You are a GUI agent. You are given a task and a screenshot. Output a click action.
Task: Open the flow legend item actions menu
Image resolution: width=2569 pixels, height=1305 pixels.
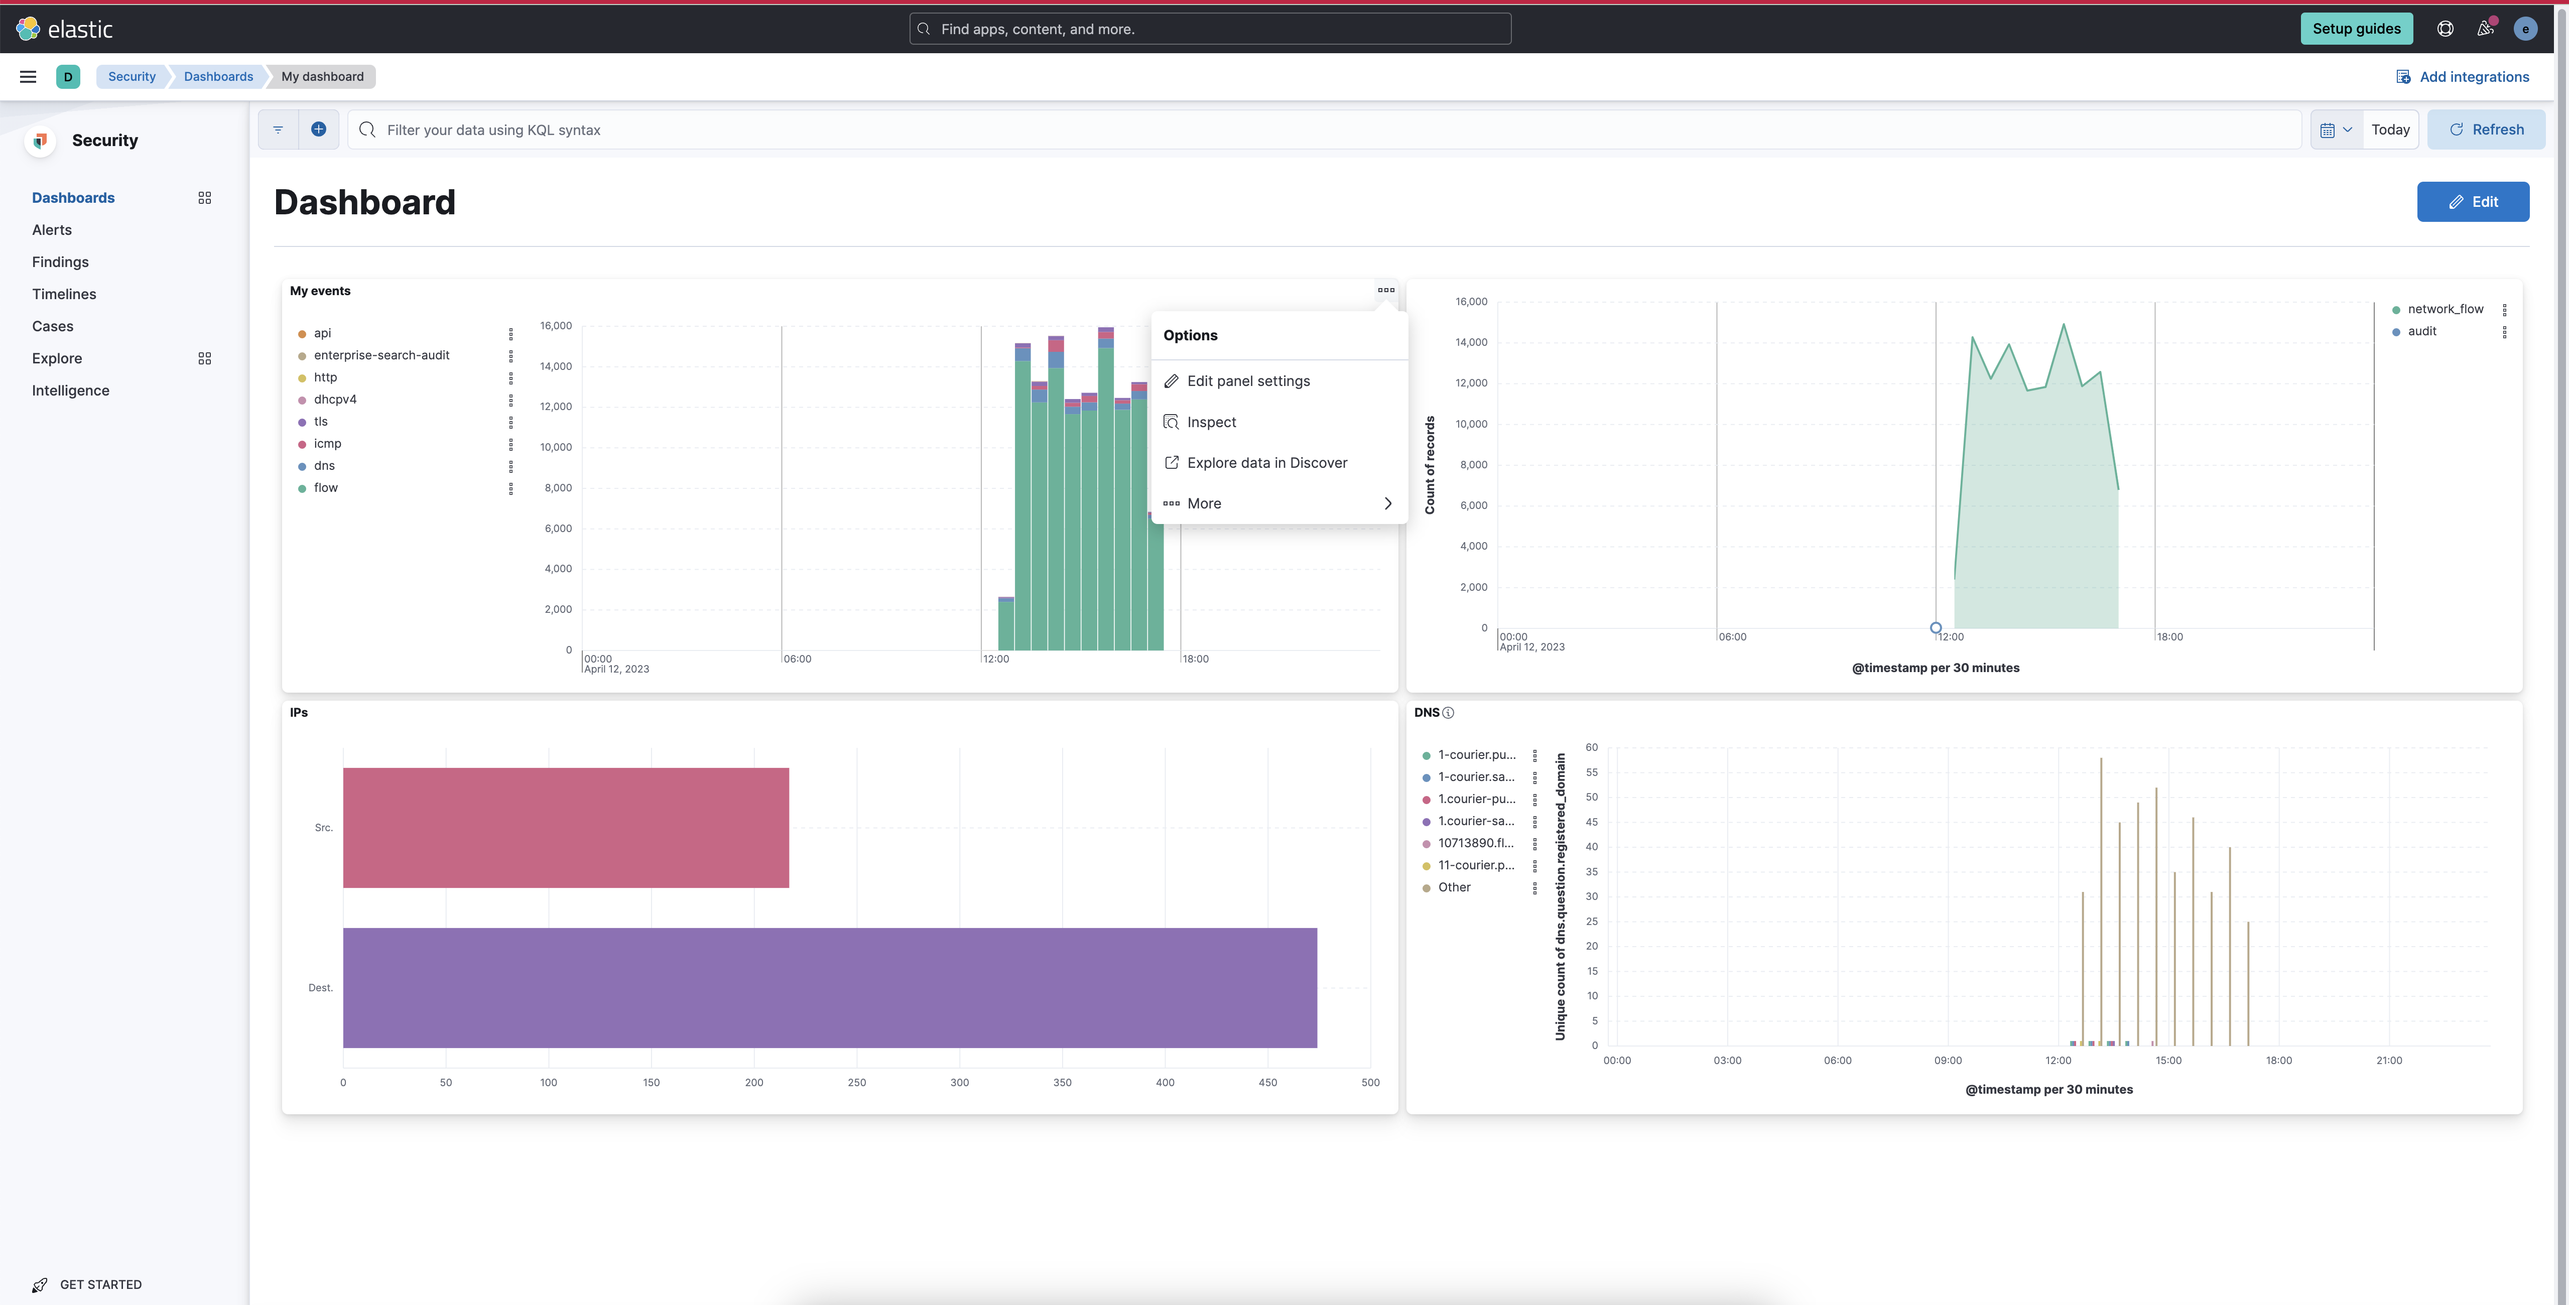click(510, 487)
